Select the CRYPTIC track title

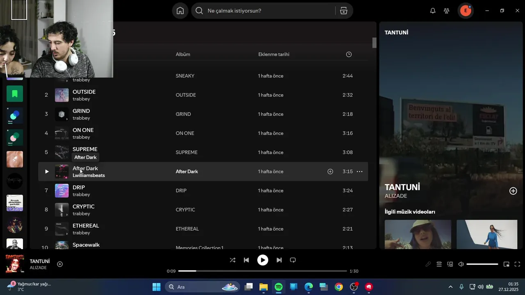point(84,206)
